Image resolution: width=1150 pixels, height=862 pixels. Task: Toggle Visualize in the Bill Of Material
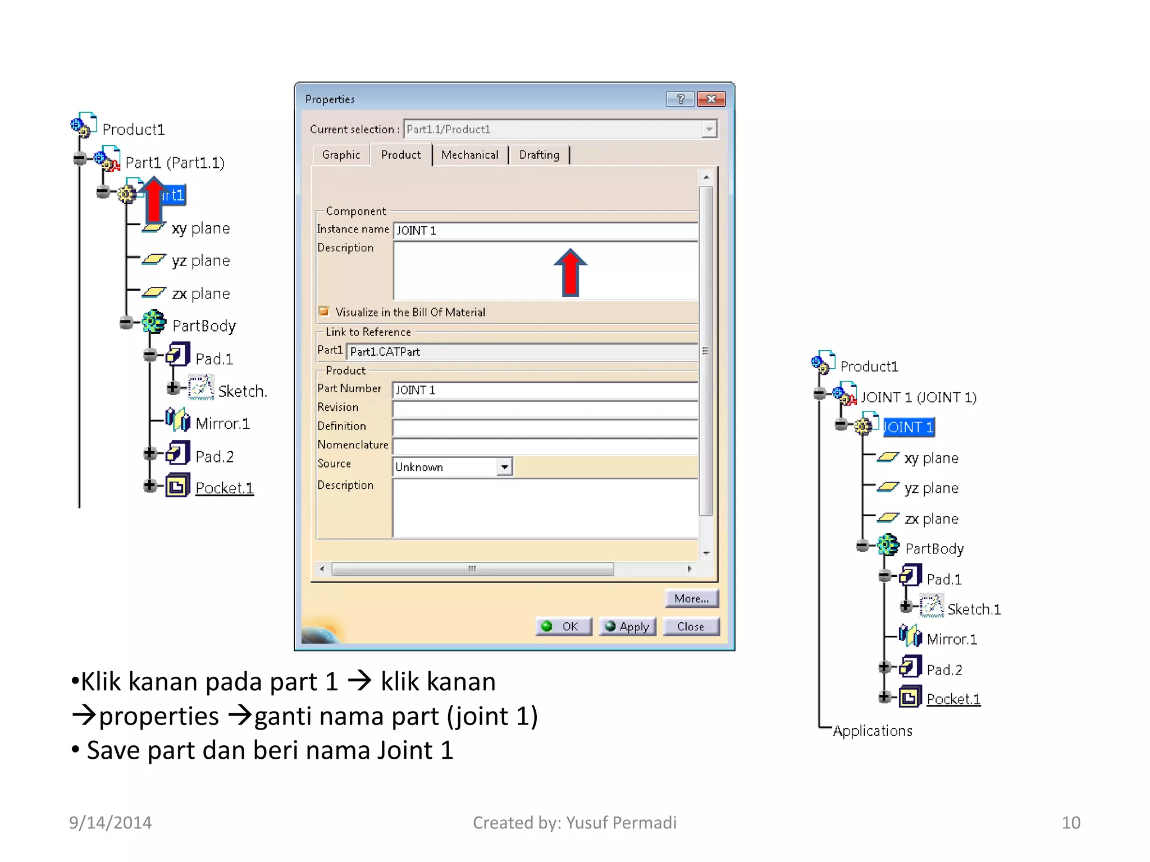[324, 311]
